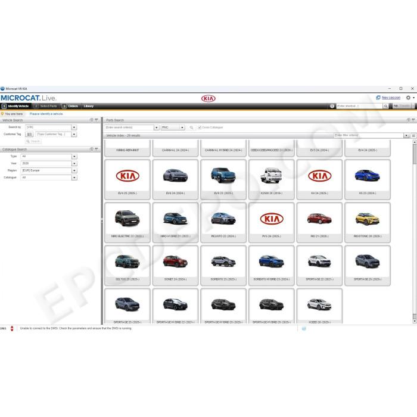Switch to the Select Parts tab

tap(46, 106)
